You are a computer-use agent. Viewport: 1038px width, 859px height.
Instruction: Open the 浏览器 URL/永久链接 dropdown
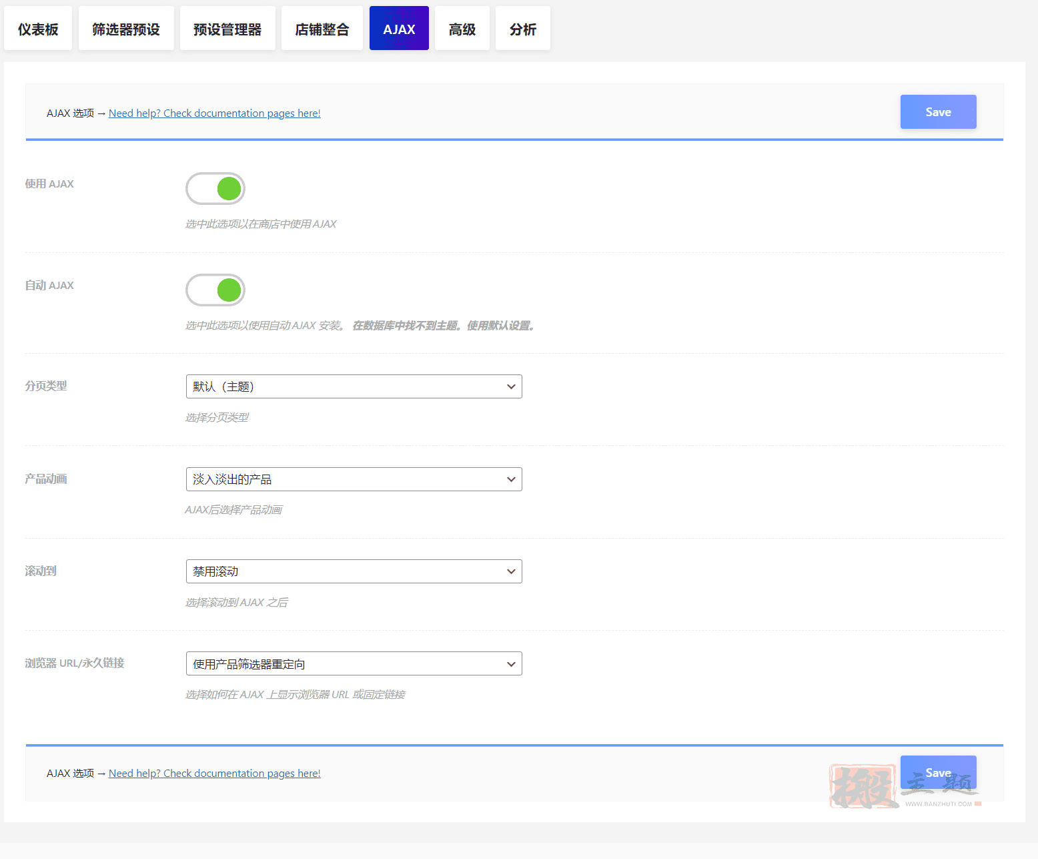(x=354, y=664)
